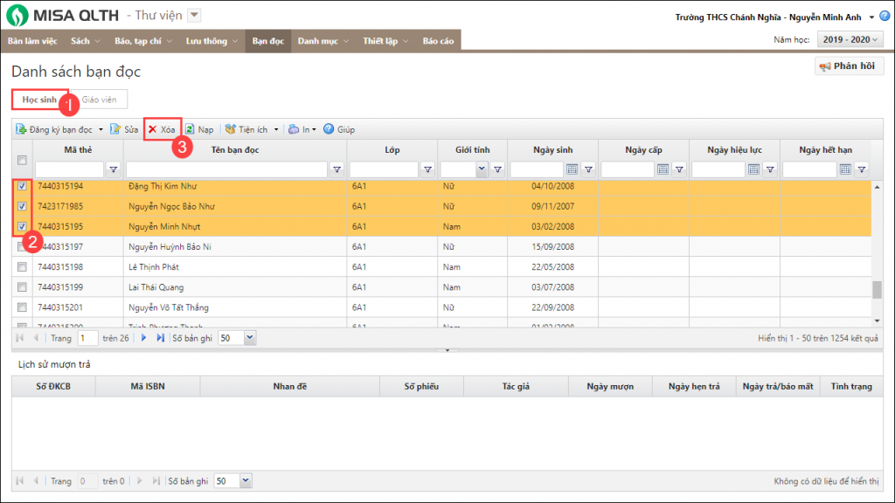The width and height of the screenshot is (895, 503).
Task: Click filter icon under Mã thẻ column
Action: [x=113, y=169]
